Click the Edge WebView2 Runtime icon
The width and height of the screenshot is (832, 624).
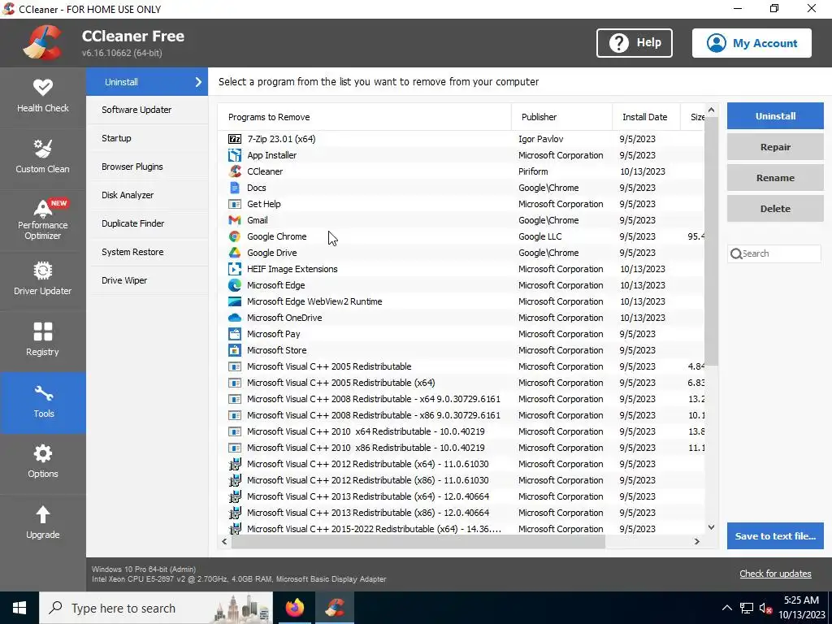pyautogui.click(x=235, y=301)
